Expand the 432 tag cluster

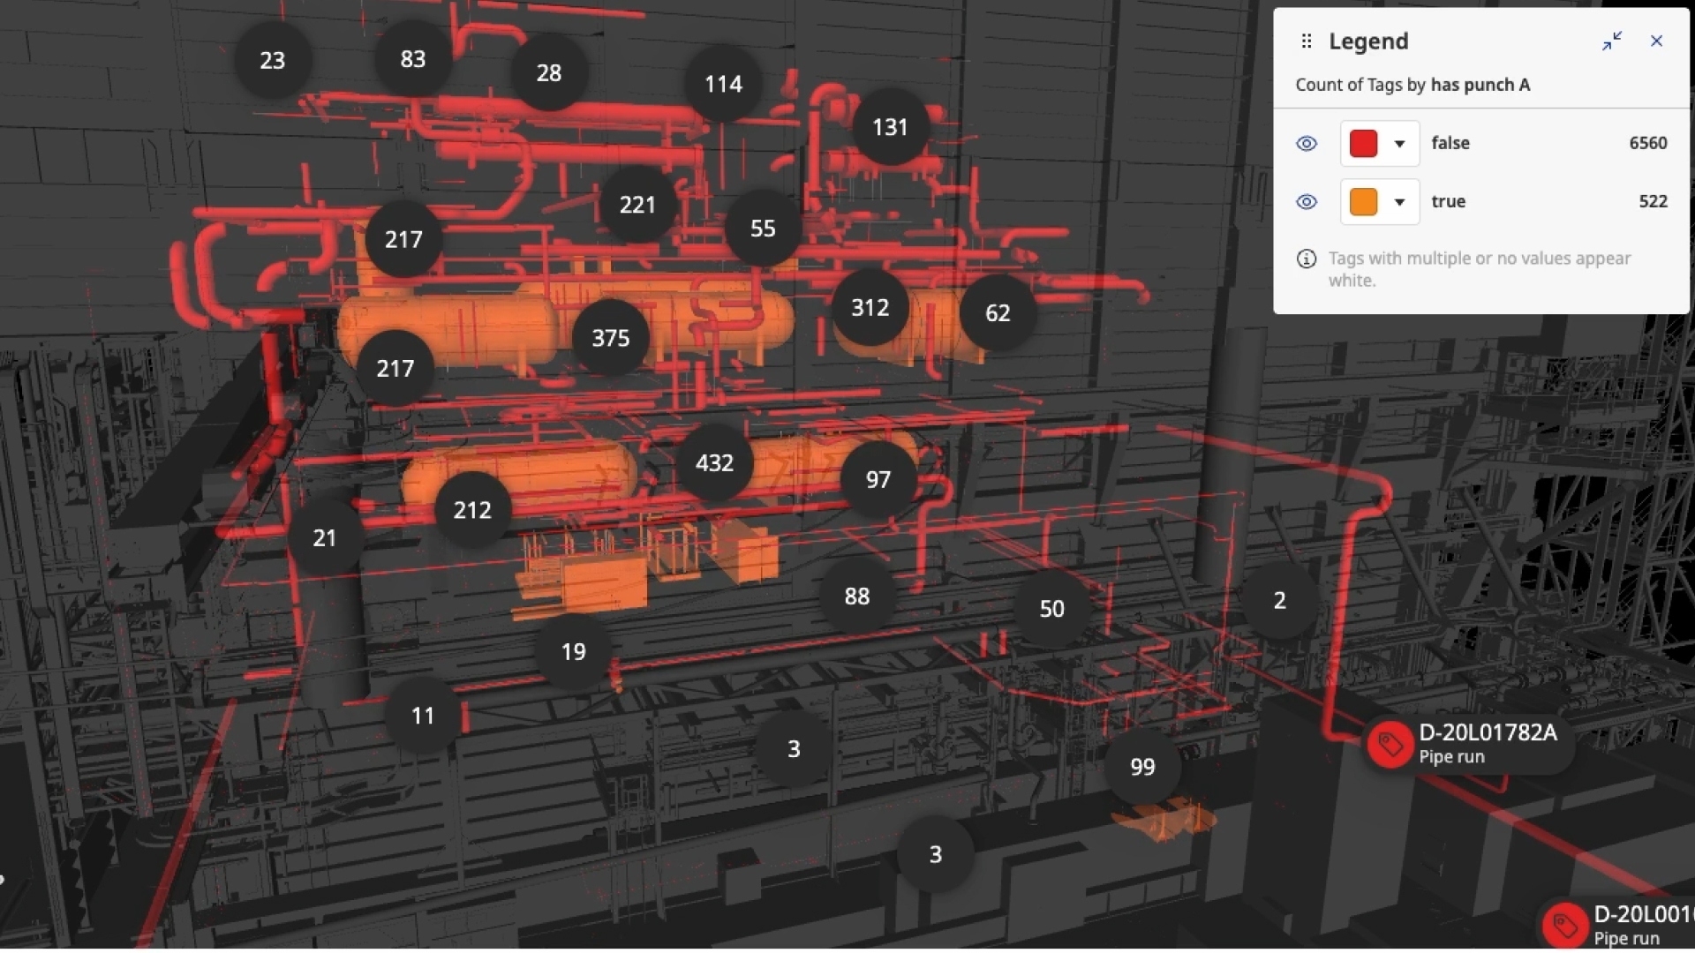pos(714,462)
